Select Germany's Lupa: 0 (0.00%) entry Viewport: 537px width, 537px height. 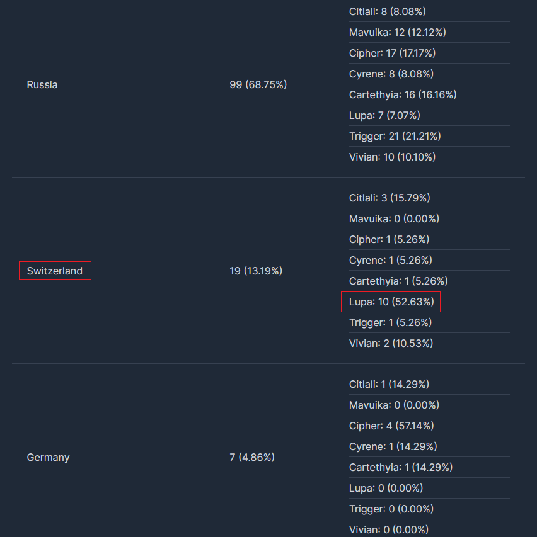386,488
